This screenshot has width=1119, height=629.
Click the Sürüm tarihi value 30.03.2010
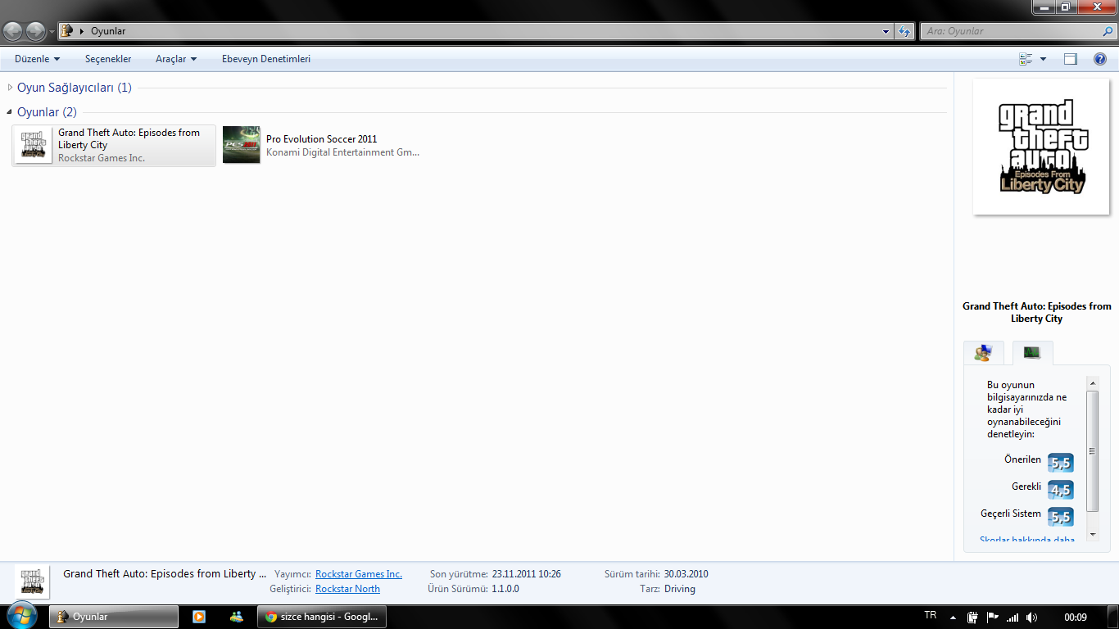pyautogui.click(x=686, y=574)
